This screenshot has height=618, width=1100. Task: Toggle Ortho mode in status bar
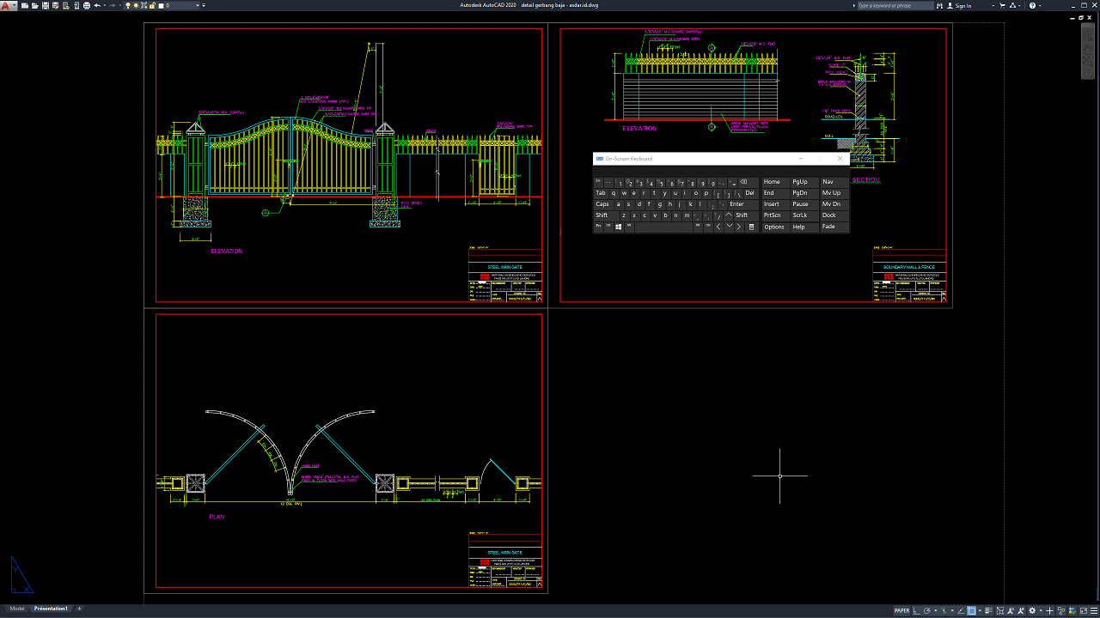click(917, 611)
